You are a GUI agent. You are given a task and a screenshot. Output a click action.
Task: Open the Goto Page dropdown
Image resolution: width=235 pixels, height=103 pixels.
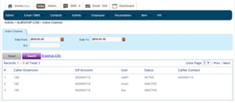[x=206, y=63]
